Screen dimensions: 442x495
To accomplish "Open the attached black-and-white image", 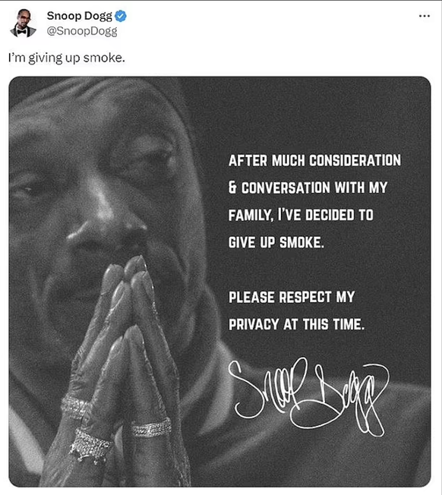I will [x=219, y=282].
